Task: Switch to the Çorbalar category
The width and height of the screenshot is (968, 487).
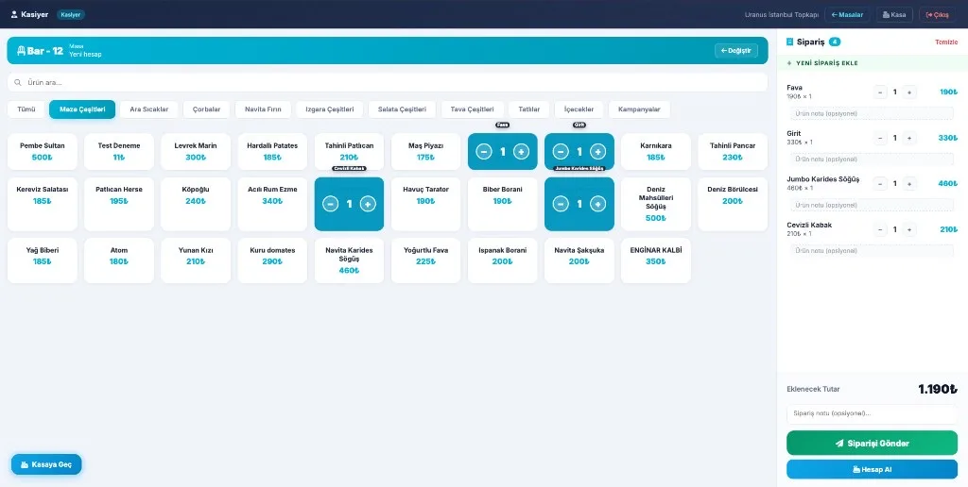Action: (x=206, y=109)
